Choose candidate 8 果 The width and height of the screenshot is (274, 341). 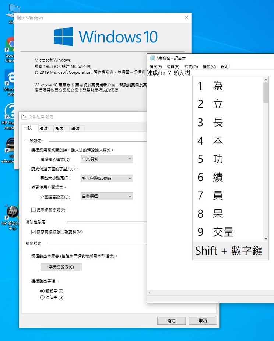pyautogui.click(x=228, y=214)
